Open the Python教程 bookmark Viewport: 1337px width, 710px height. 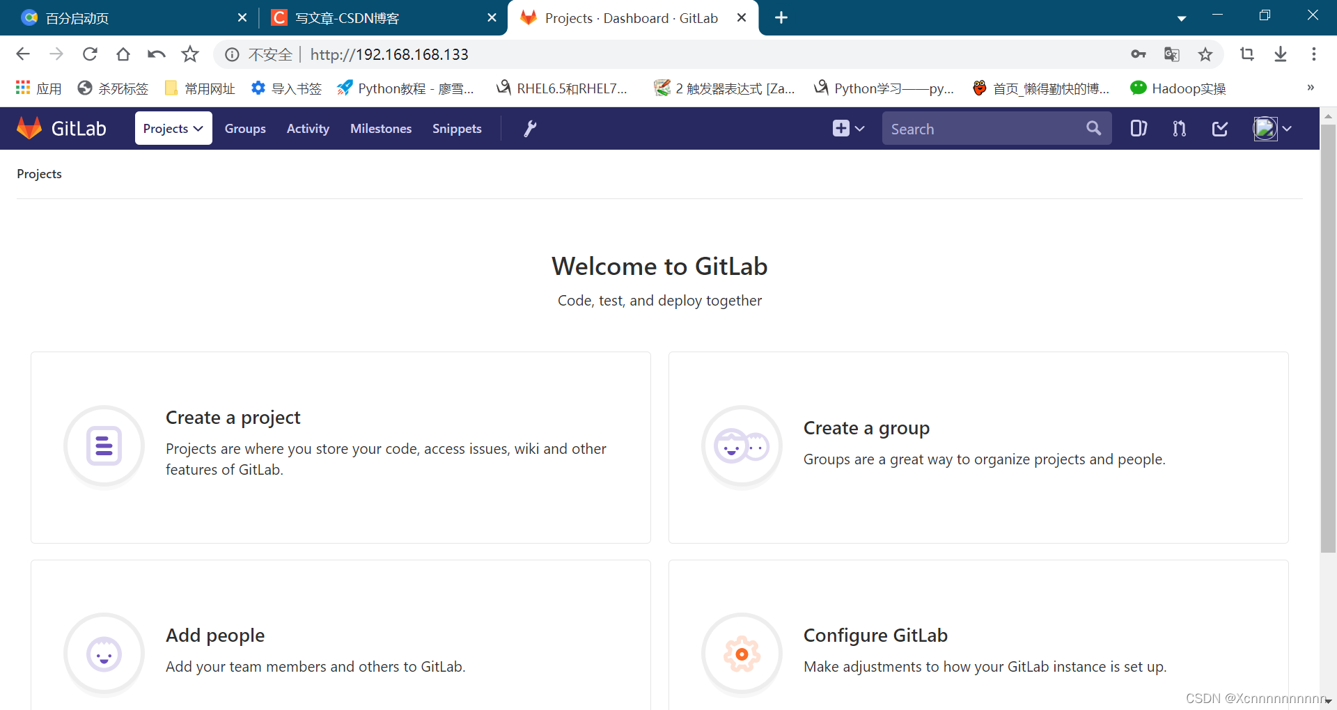coord(405,88)
